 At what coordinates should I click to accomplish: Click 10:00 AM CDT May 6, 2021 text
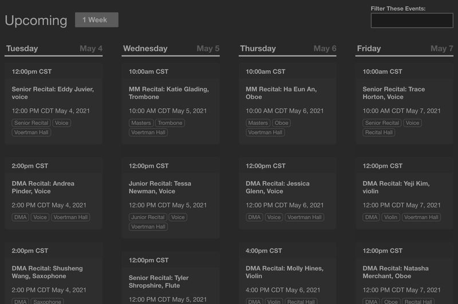(285, 111)
